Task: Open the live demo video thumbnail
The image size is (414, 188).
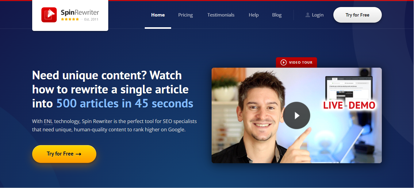Action: tap(297, 115)
